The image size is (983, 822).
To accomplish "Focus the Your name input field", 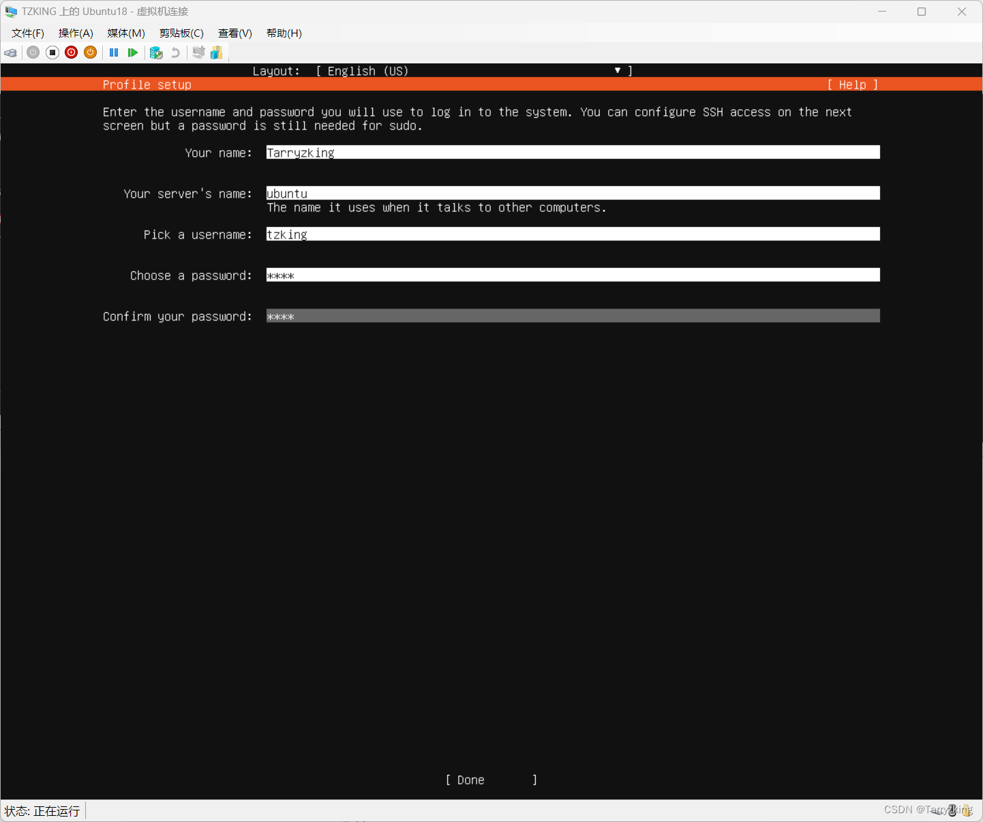I will (573, 152).
